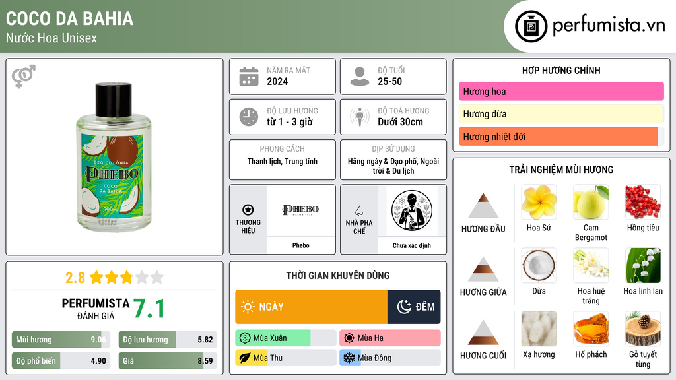Click the person icon beside Độ tuổi

[360, 77]
